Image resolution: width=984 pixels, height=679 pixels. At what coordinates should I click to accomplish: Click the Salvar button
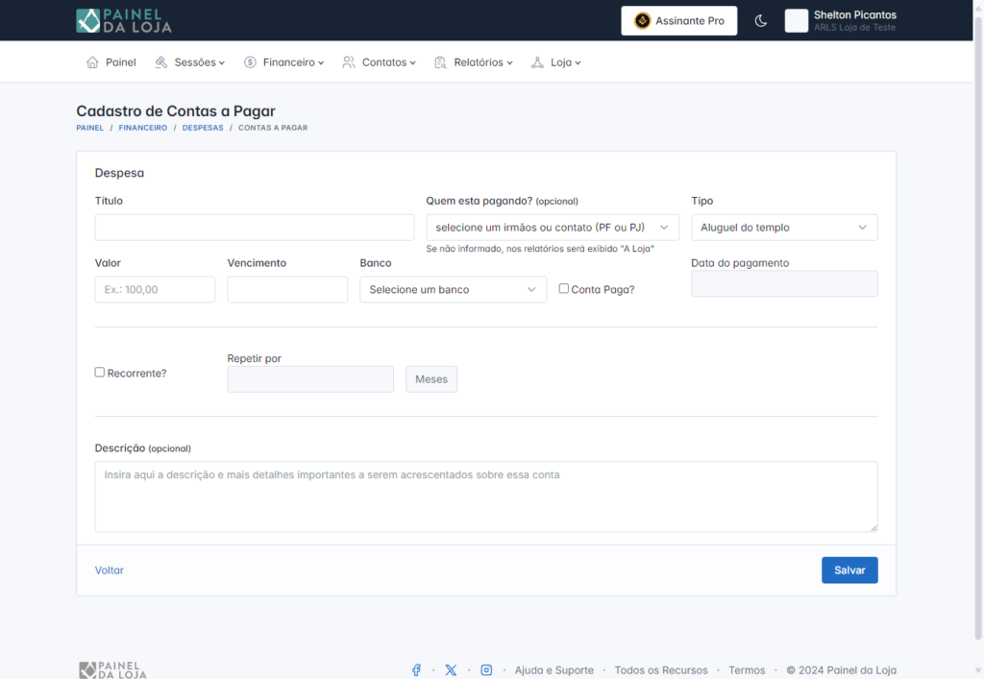tap(849, 570)
